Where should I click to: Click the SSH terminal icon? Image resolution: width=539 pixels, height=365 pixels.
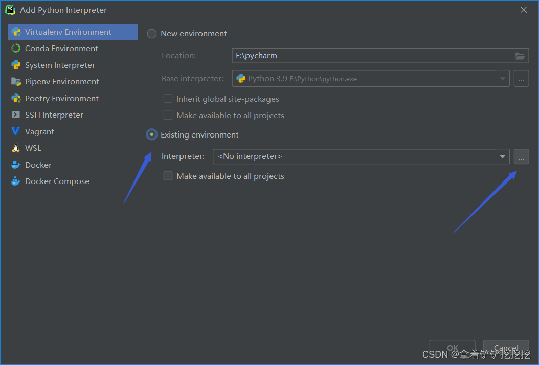[x=16, y=115]
